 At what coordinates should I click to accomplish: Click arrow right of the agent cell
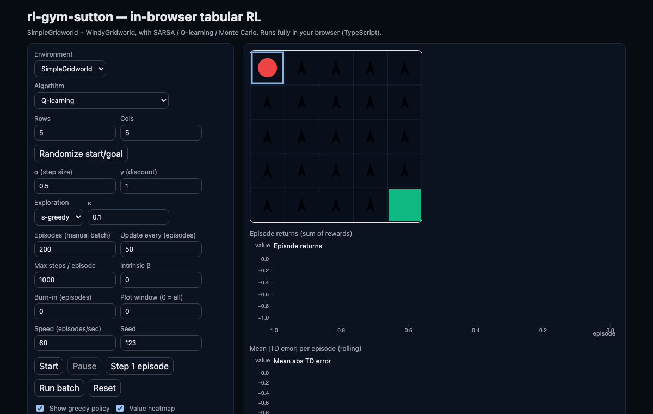[x=301, y=68]
